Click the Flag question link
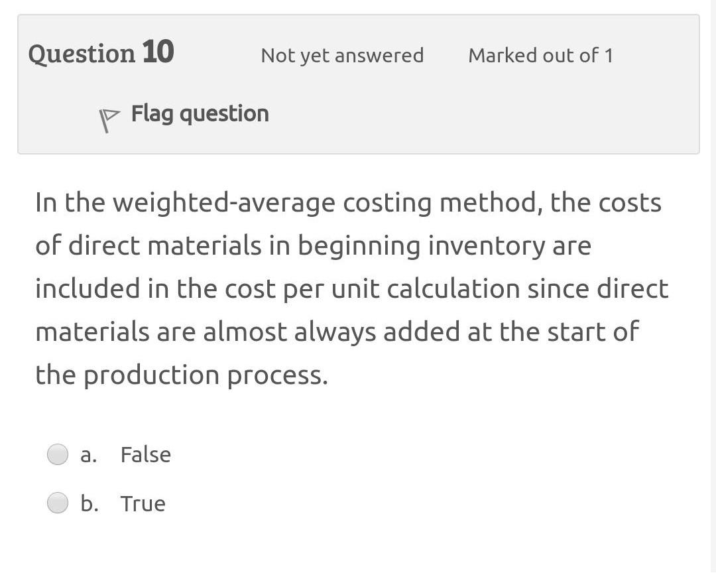The image size is (716, 573). click(199, 113)
